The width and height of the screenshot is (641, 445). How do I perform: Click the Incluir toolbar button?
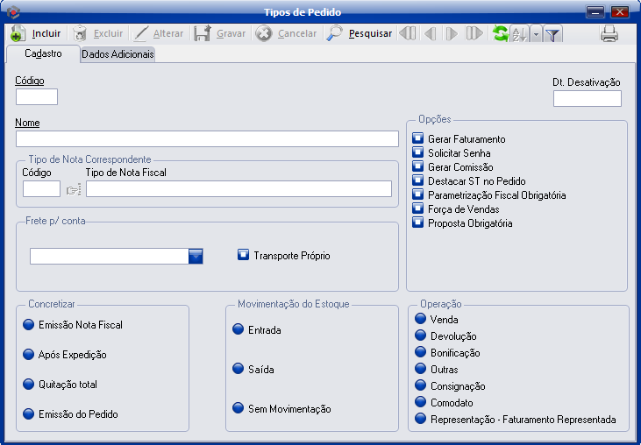(36, 34)
